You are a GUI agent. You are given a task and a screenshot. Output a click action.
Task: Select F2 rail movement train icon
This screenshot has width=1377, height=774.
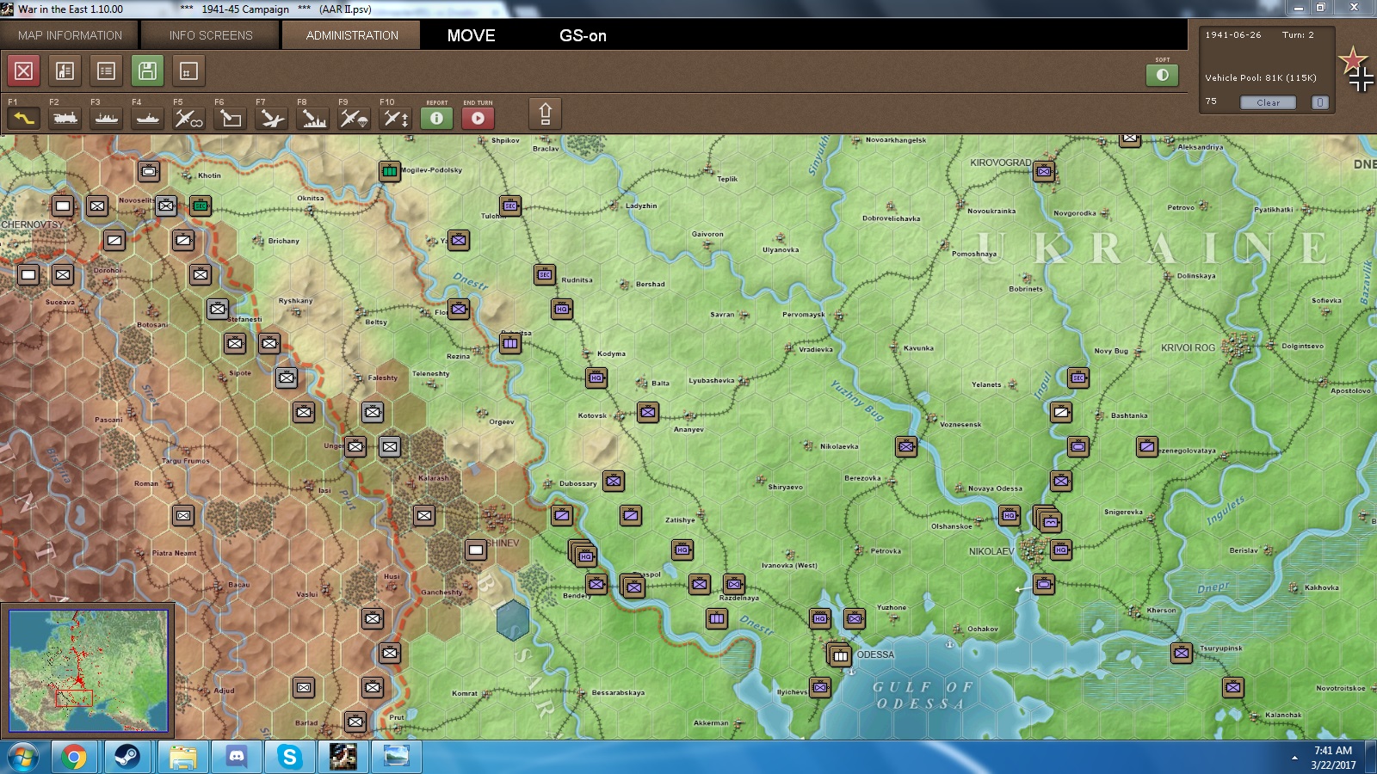(65, 119)
